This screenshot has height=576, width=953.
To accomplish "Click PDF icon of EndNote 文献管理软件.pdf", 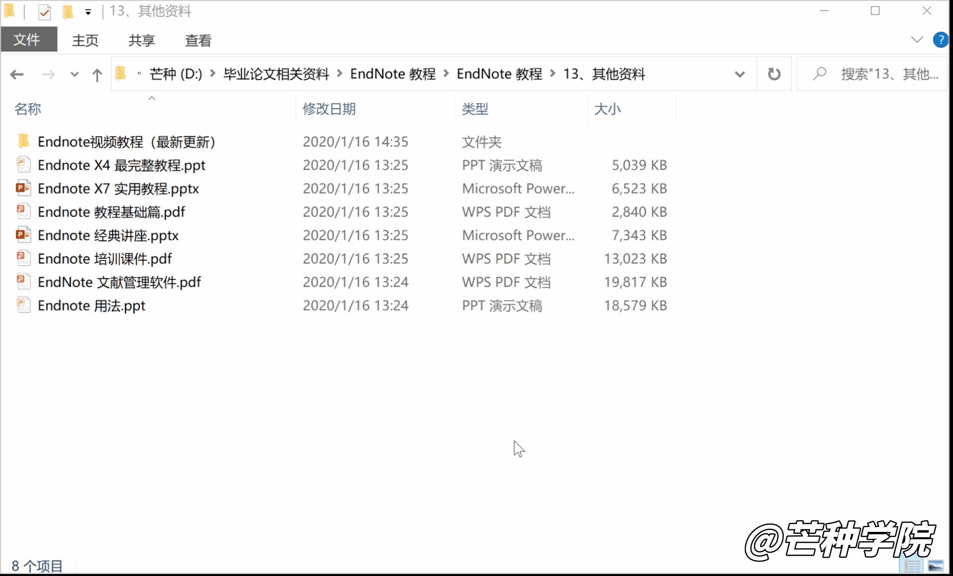I will (24, 281).
